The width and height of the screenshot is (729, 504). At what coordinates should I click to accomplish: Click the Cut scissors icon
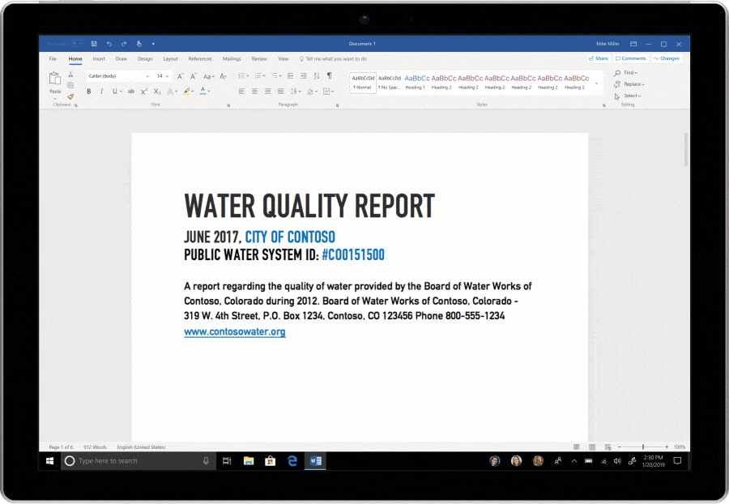pyautogui.click(x=70, y=75)
